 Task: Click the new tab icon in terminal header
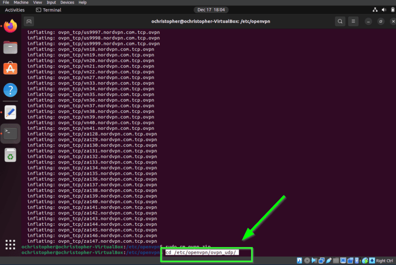tap(29, 21)
